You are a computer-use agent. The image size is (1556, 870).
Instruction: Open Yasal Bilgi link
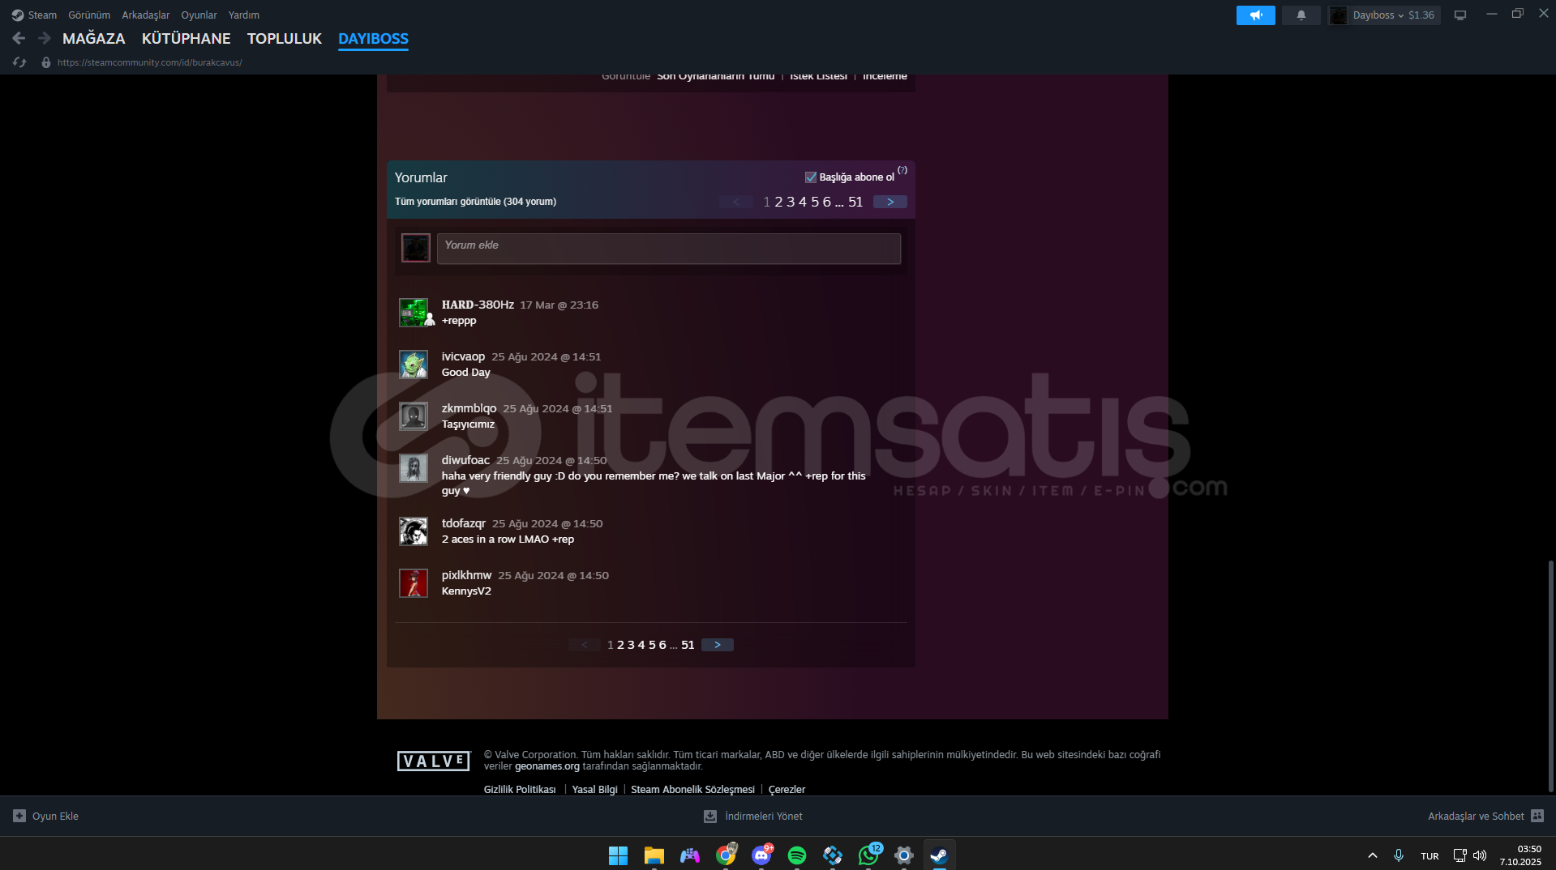(595, 790)
